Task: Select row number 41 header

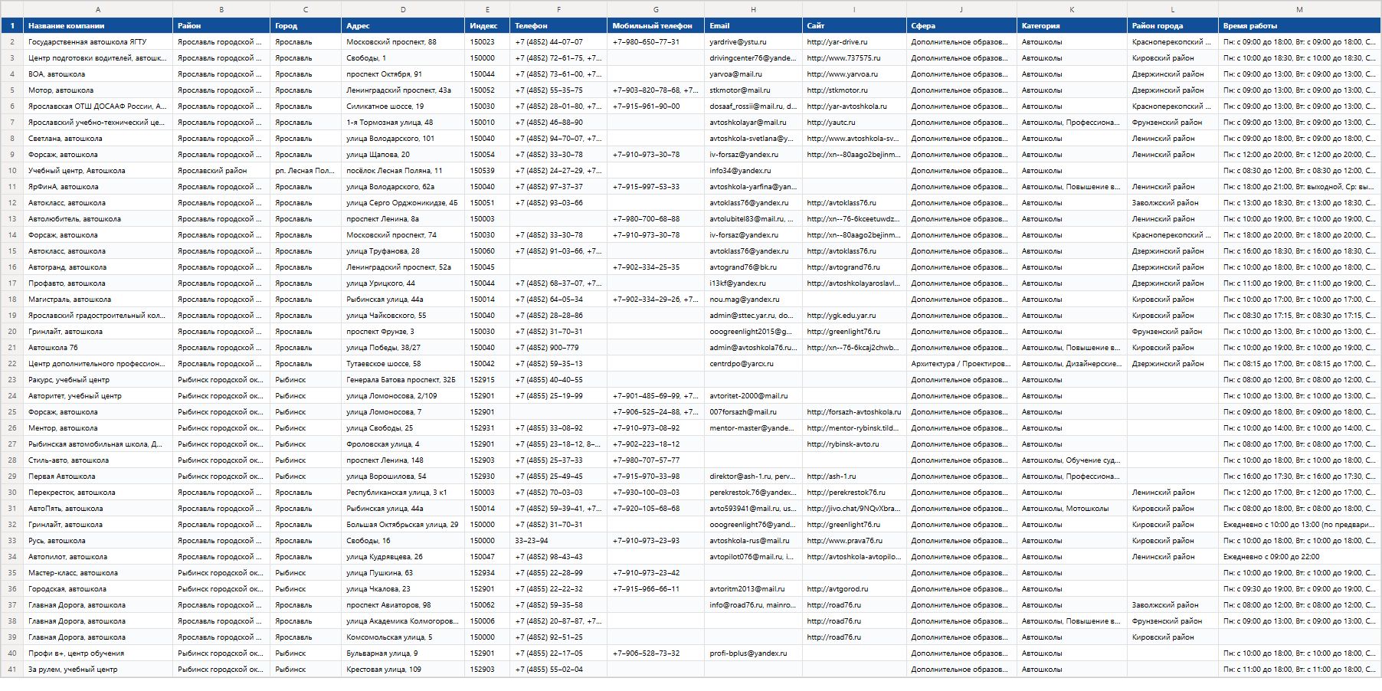Action: tap(12, 670)
